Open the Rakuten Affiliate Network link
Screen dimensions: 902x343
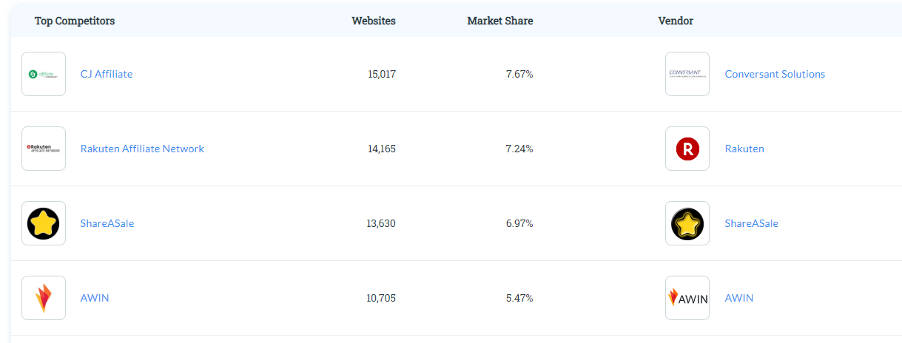(x=142, y=149)
